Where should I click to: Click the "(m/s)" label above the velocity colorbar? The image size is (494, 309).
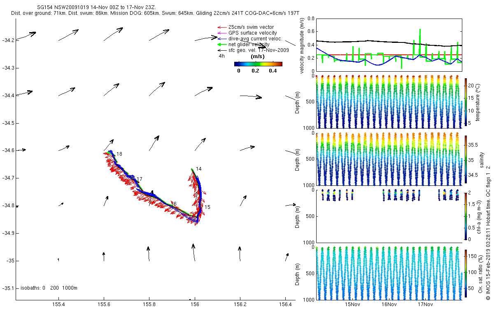point(257,57)
